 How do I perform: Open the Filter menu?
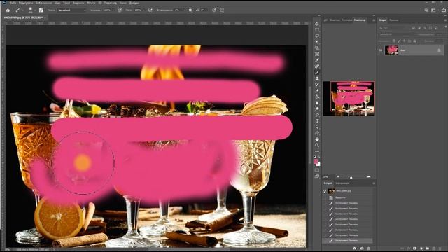(x=91, y=3)
